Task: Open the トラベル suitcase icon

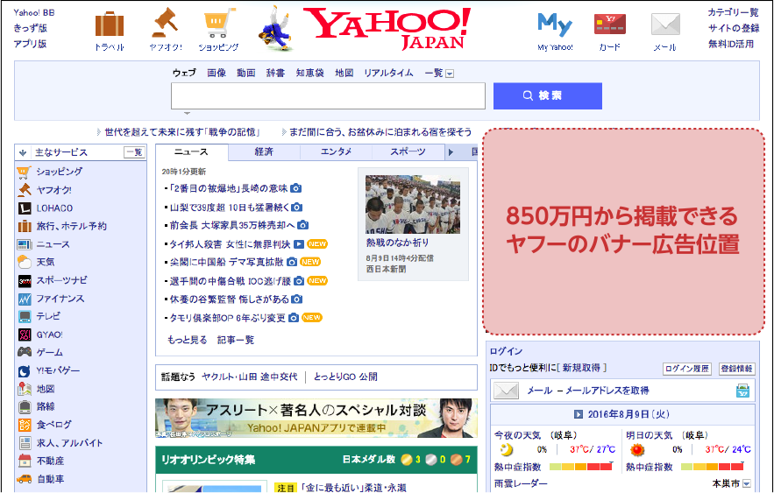Action: pos(109,25)
